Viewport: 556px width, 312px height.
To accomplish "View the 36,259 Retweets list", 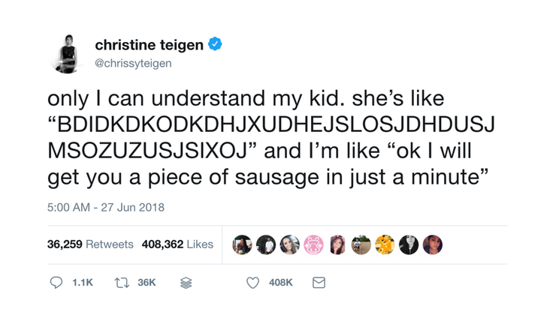I will 90,244.
